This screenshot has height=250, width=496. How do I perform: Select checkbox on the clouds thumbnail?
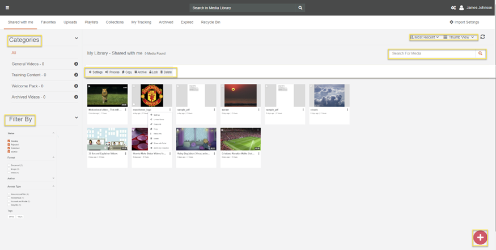311,87
